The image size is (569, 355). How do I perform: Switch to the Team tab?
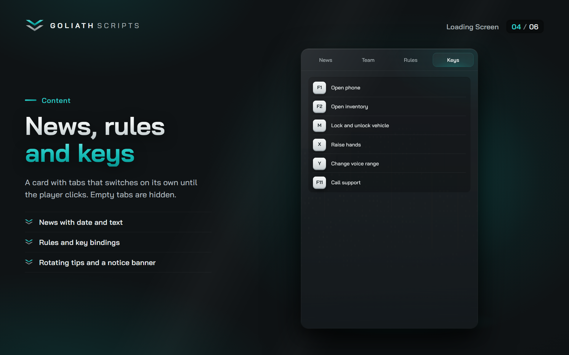click(368, 60)
